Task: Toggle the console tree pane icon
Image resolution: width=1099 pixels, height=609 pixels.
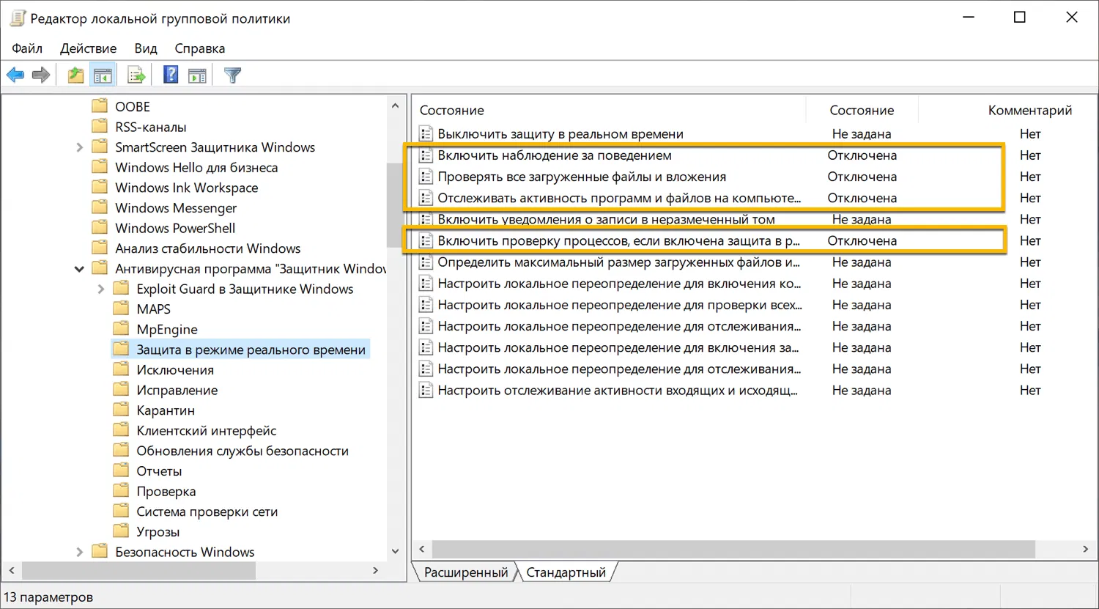Action: (x=103, y=74)
